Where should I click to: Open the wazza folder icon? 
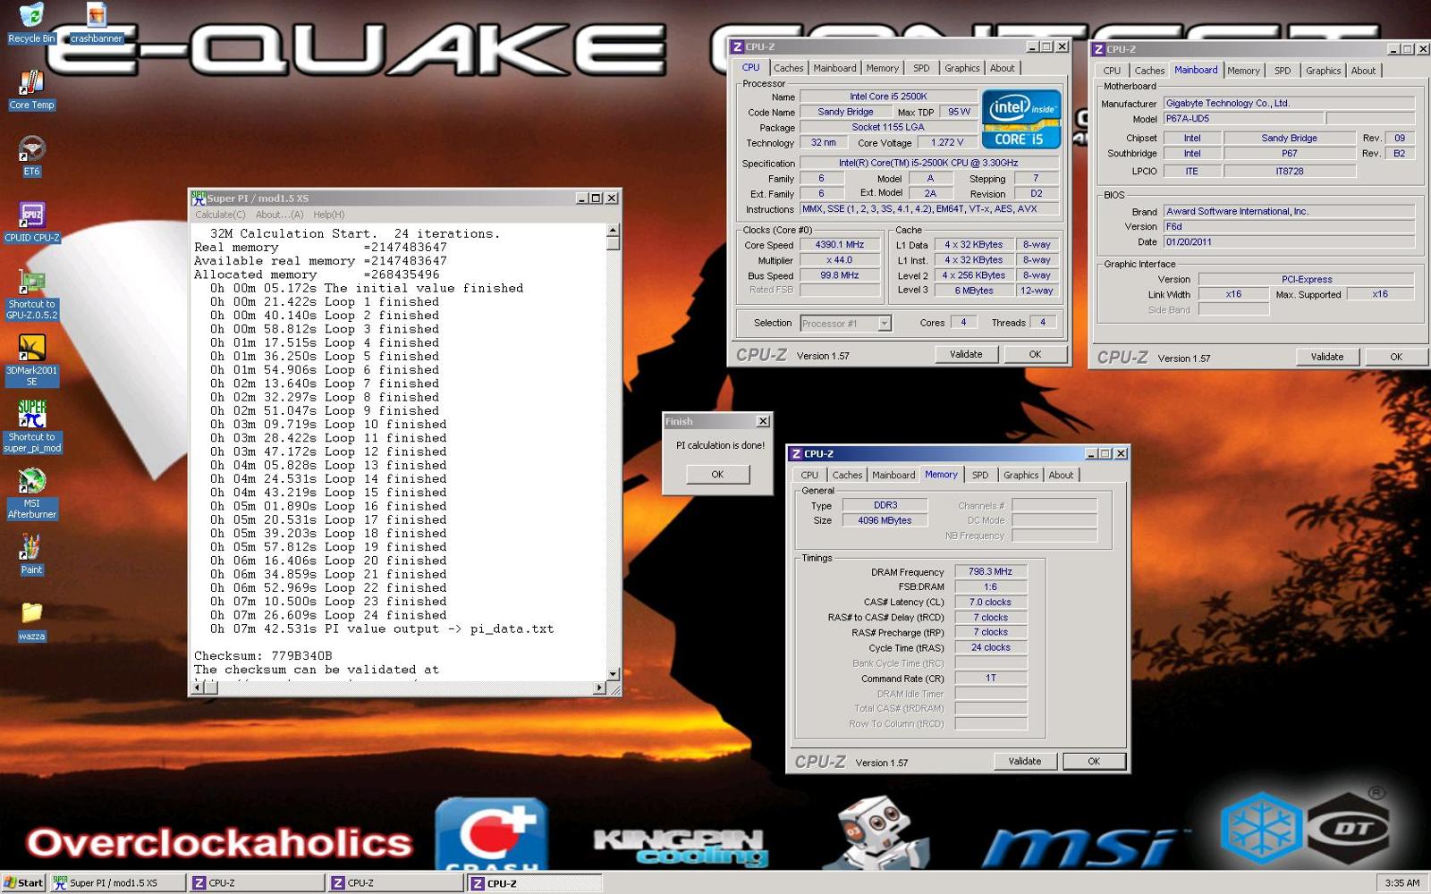[x=31, y=620]
